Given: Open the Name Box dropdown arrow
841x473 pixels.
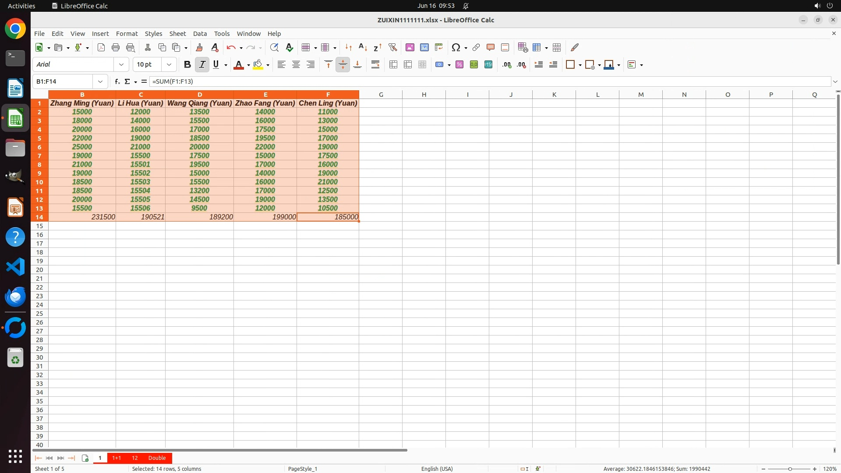Looking at the screenshot, I should (x=100, y=81).
